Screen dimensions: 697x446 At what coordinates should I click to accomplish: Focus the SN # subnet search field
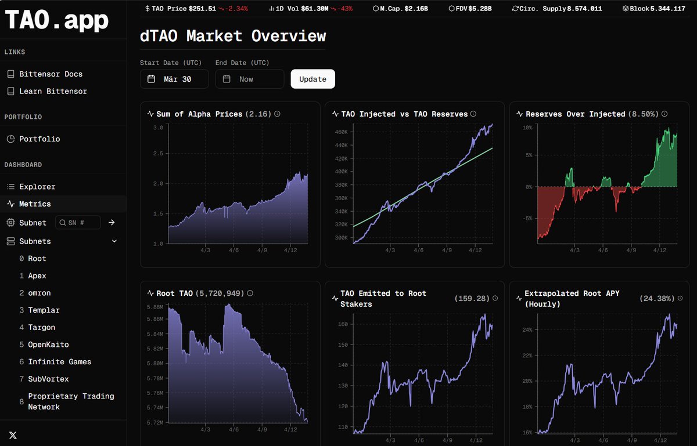77,223
